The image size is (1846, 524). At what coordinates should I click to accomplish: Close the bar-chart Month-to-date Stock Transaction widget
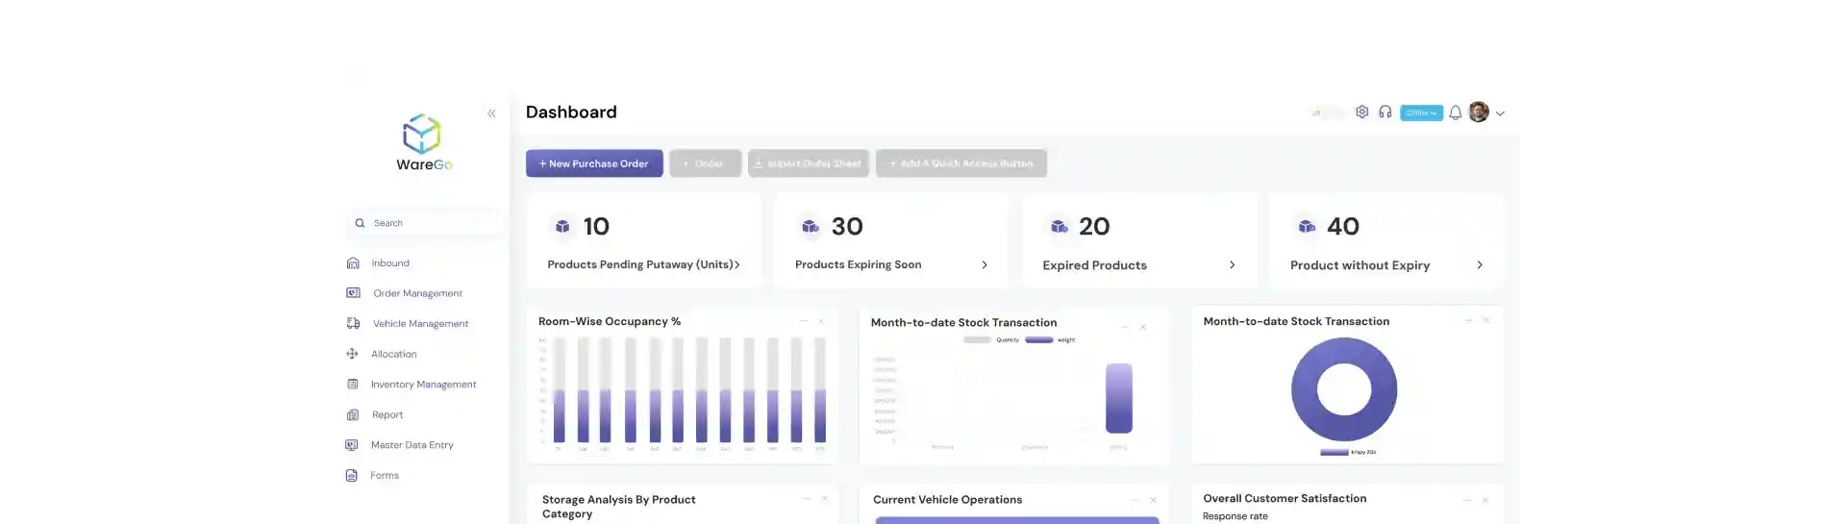point(1143,327)
